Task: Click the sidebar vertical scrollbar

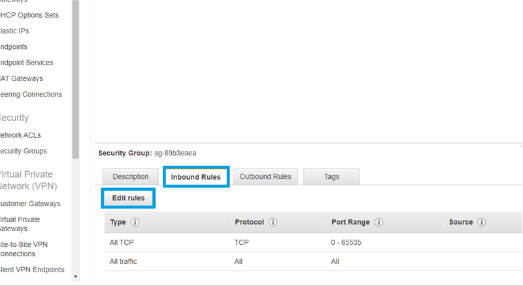Action: pos(75,65)
